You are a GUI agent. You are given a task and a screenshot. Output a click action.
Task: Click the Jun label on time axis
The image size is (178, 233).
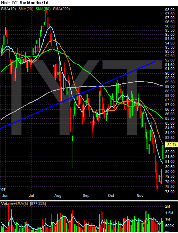5,195
